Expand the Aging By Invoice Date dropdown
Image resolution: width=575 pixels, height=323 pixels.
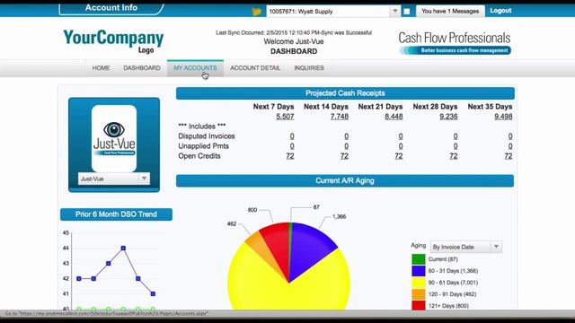[x=496, y=247]
